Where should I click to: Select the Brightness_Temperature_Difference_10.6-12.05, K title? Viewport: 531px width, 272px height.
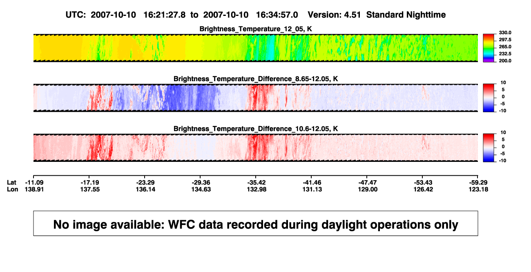pyautogui.click(x=256, y=129)
